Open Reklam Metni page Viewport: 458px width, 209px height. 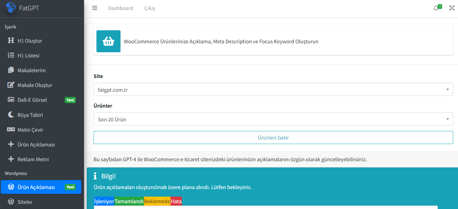click(41, 159)
